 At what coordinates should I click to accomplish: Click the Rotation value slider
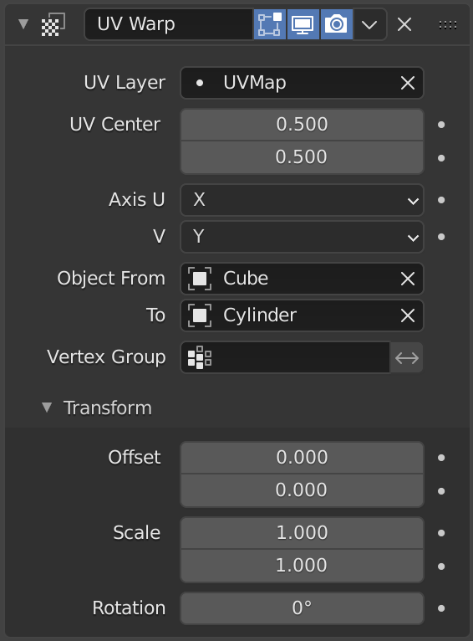tap(302, 608)
